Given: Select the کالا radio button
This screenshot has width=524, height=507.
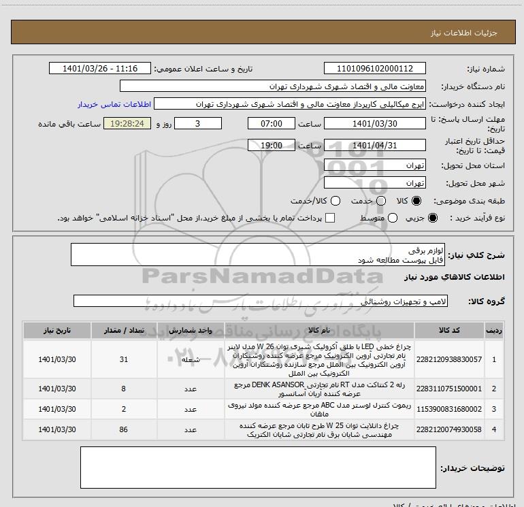Looking at the screenshot, I should 416,201.
